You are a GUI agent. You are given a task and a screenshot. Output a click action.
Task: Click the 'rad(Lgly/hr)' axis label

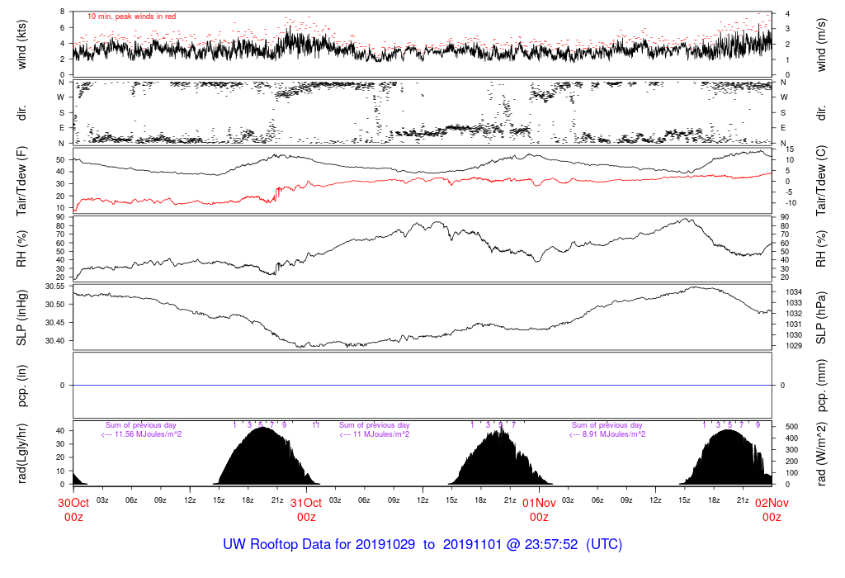pyautogui.click(x=23, y=452)
